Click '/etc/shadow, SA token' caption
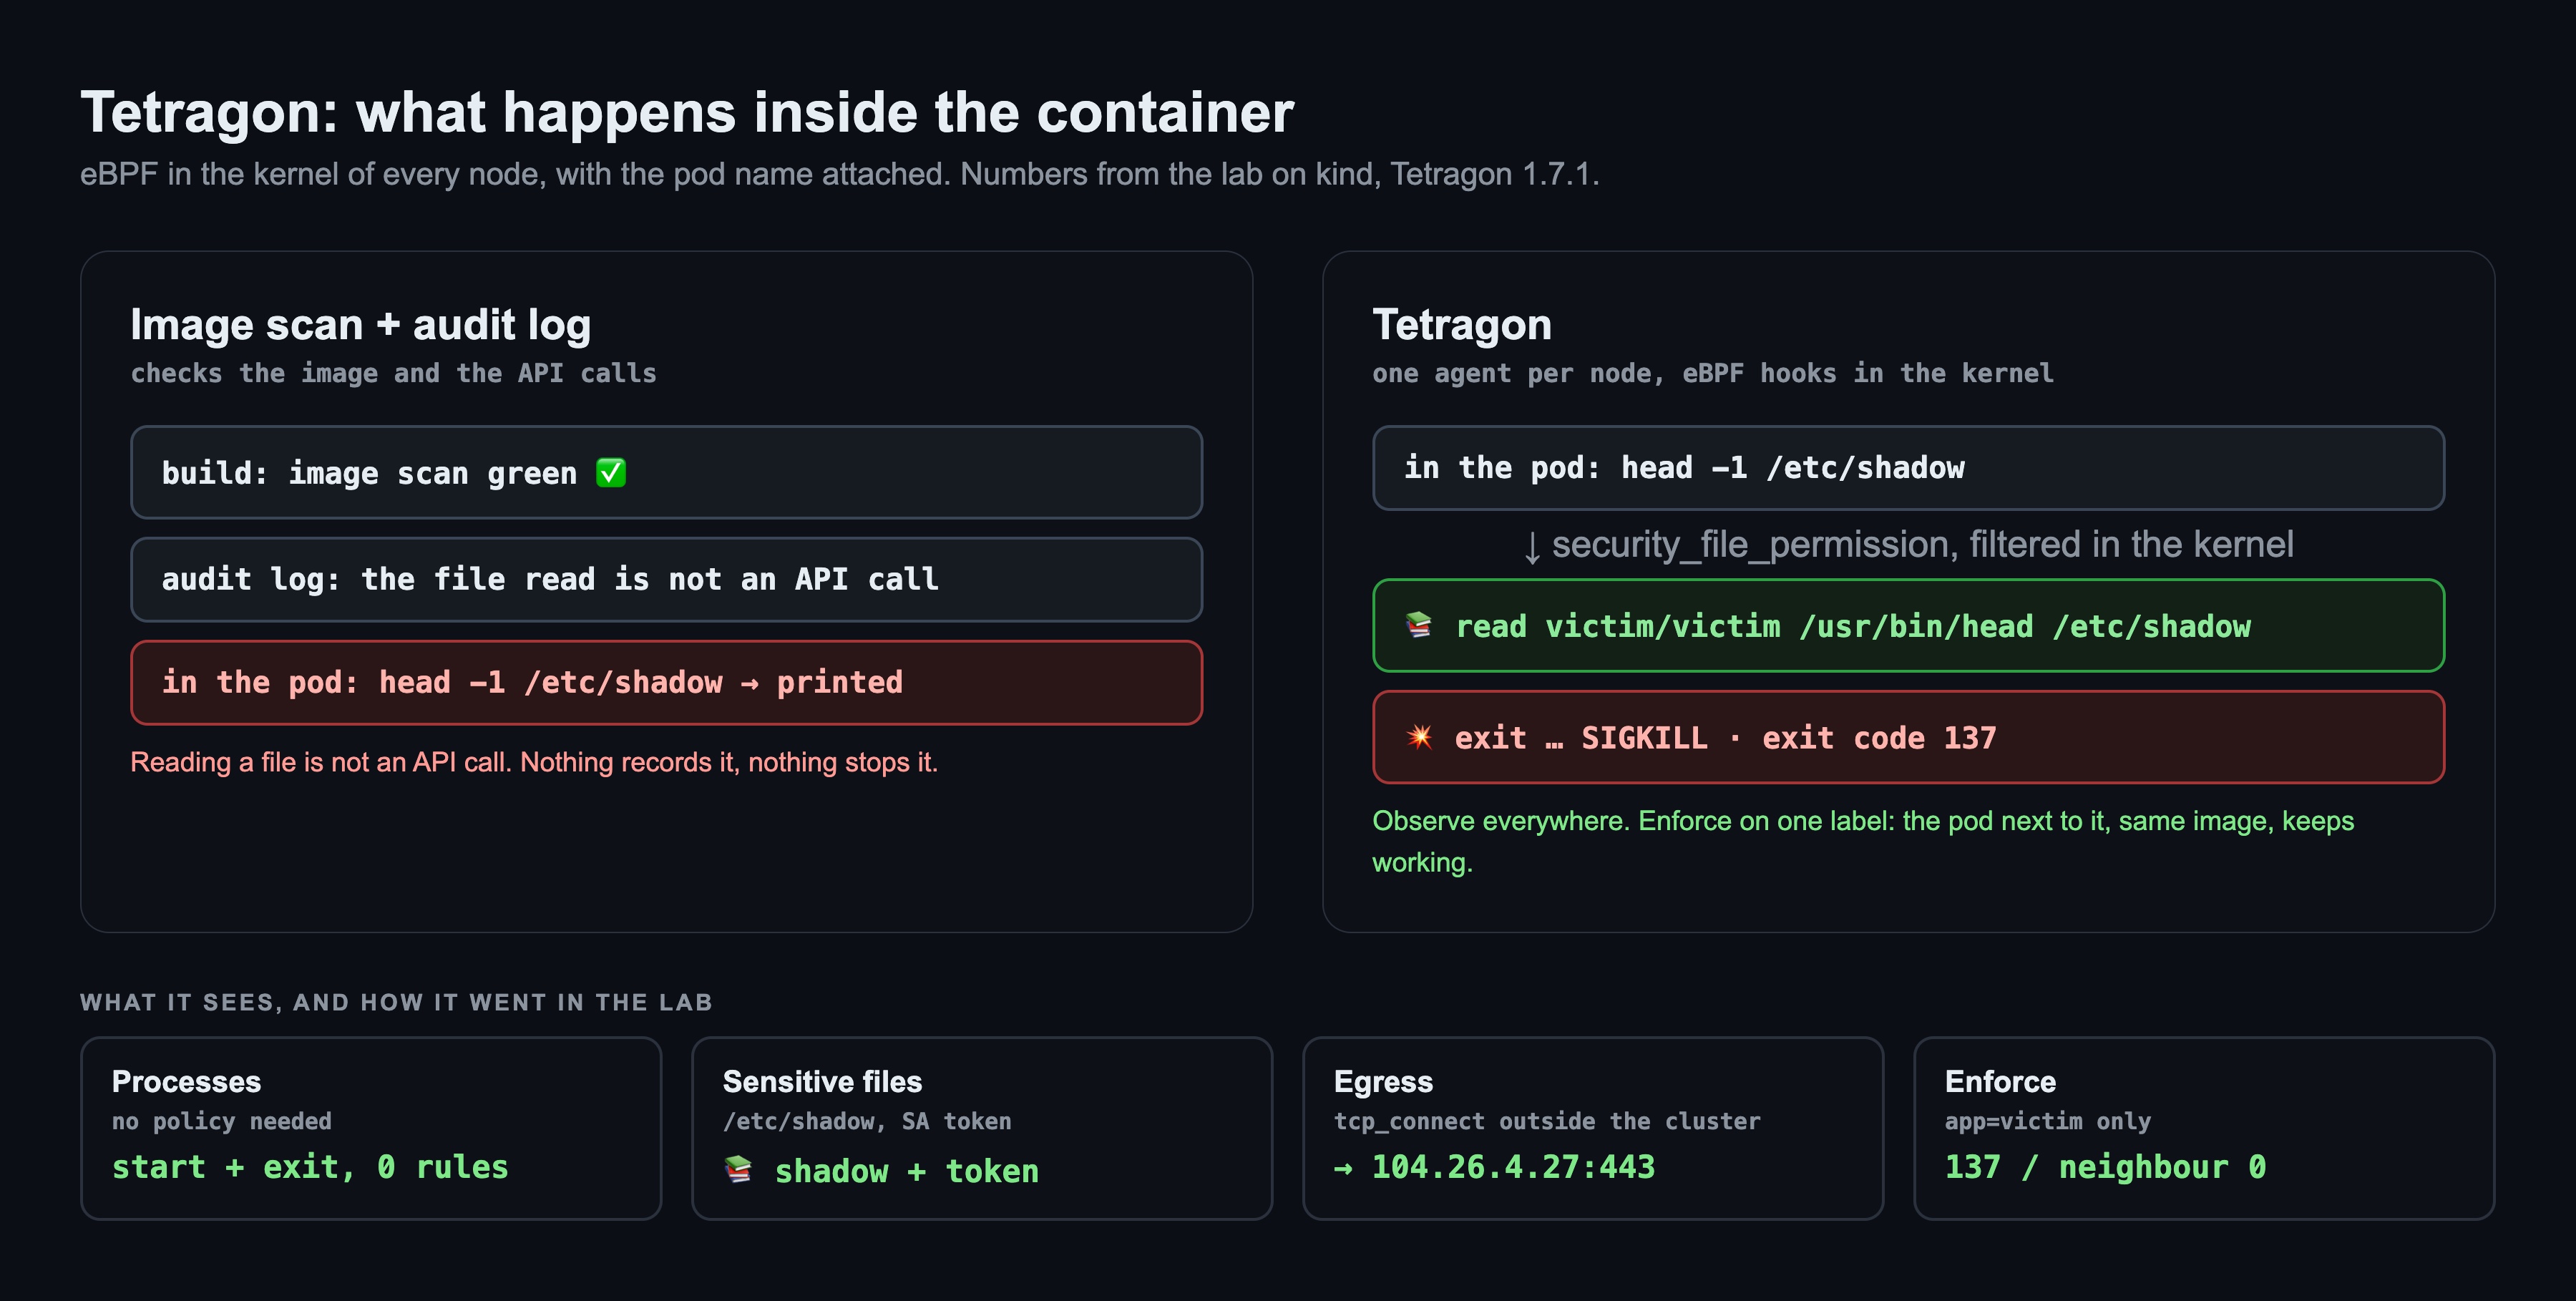Viewport: 2576px width, 1301px height. click(x=867, y=1121)
